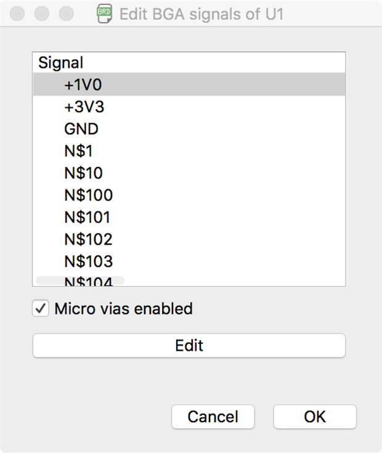382x453 pixels.
Task: Confirm with the OK button
Action: tap(314, 417)
